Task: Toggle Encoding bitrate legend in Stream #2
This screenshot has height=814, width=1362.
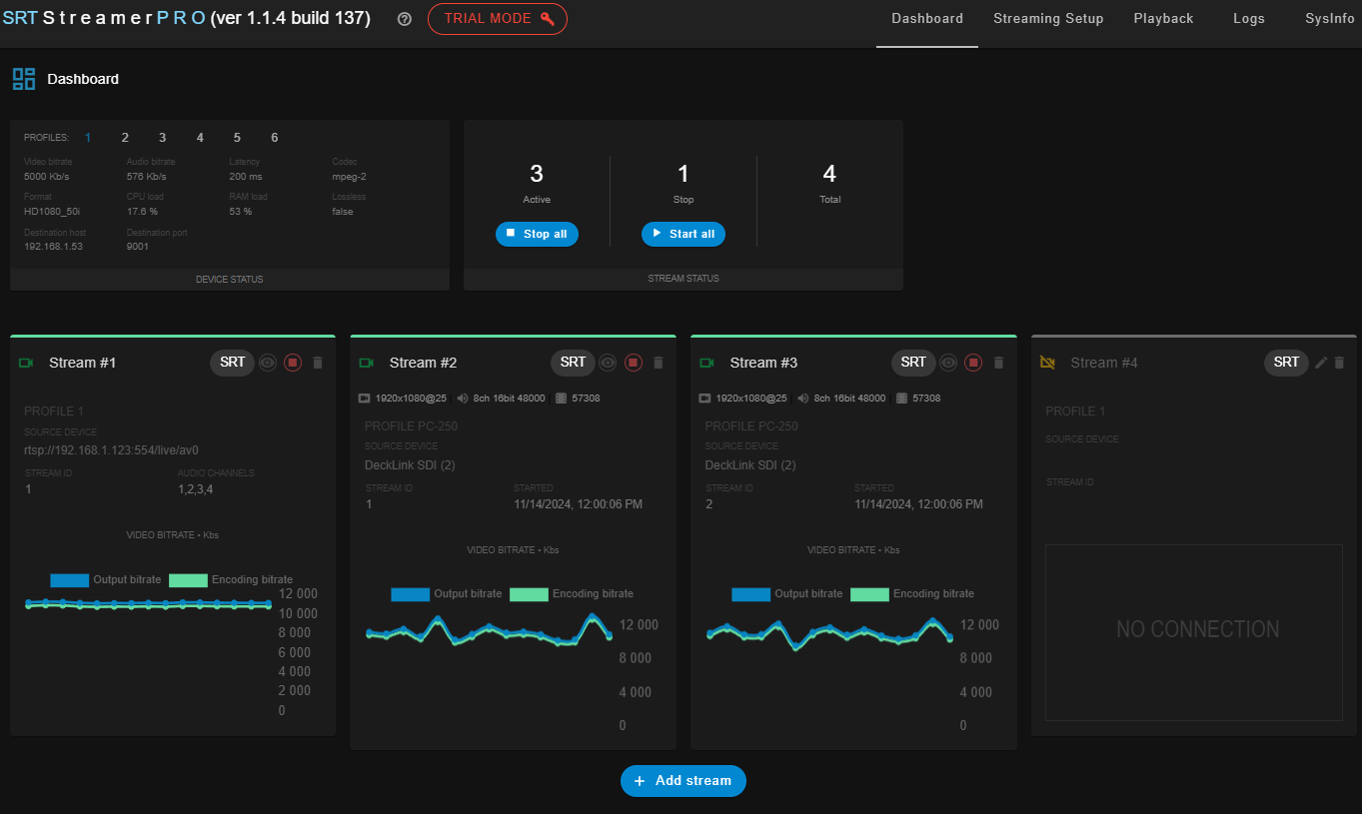Action: coord(572,593)
